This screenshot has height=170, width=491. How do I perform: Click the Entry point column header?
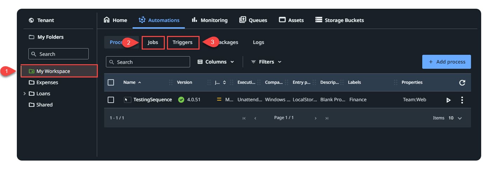tap(302, 82)
